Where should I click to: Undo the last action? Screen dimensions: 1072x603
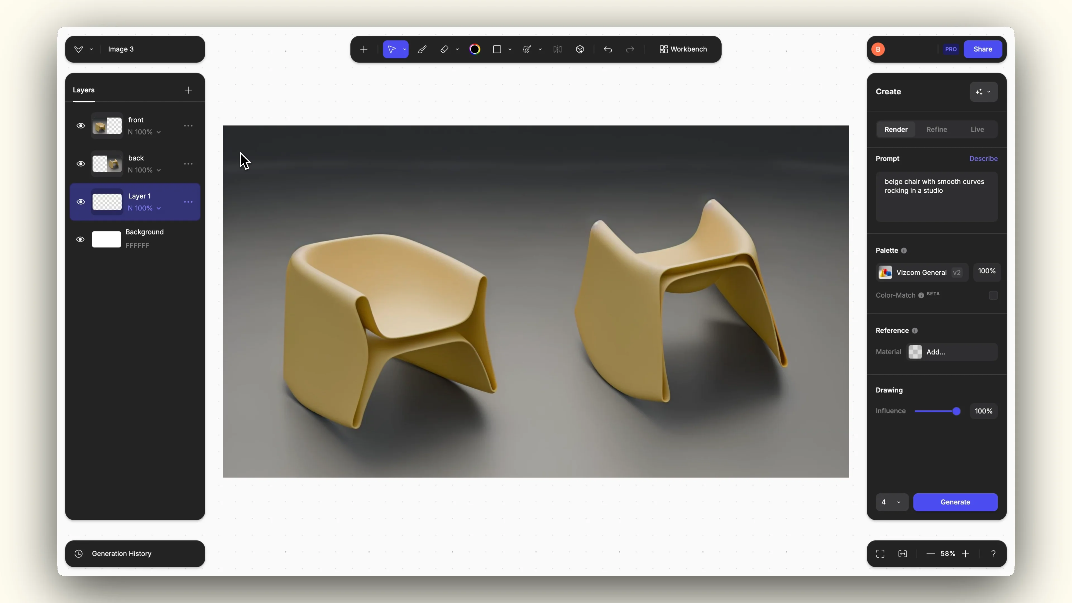pos(607,49)
